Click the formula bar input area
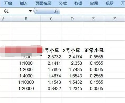Viewport: 125px width, 103px height. pyautogui.click(x=92, y=11)
